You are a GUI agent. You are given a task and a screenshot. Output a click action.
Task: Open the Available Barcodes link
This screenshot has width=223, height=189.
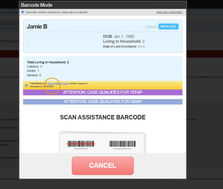tap(169, 12)
